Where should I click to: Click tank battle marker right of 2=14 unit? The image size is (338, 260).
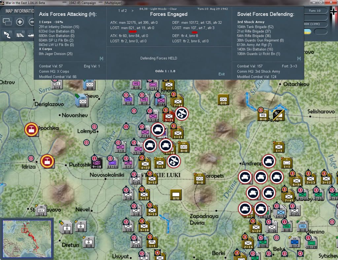[x=158, y=130]
